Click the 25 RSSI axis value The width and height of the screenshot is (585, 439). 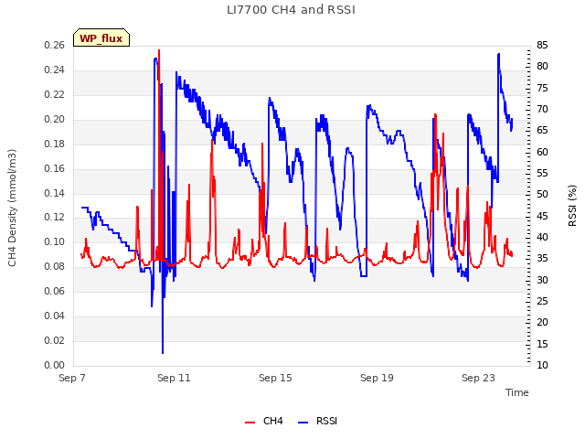542,301
